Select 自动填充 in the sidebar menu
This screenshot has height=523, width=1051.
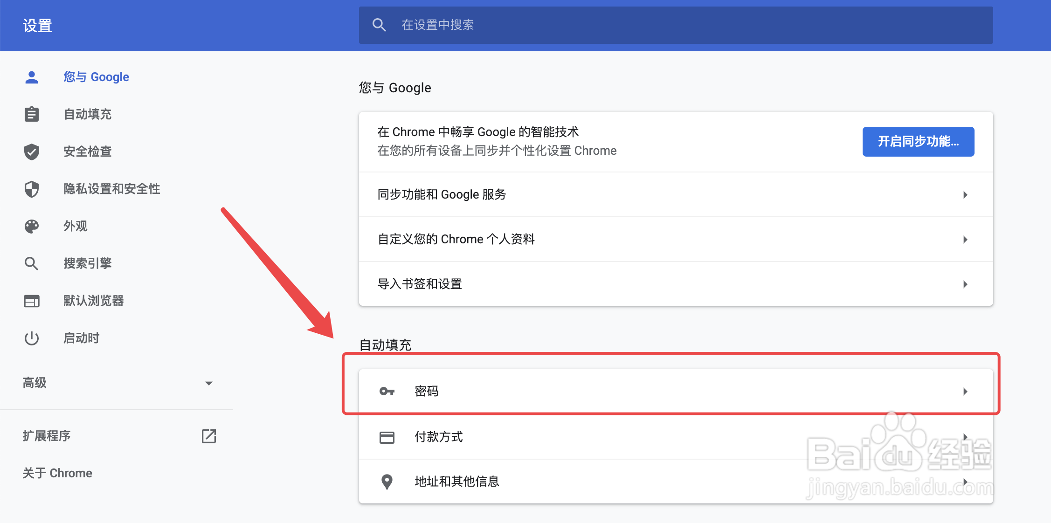tap(88, 114)
